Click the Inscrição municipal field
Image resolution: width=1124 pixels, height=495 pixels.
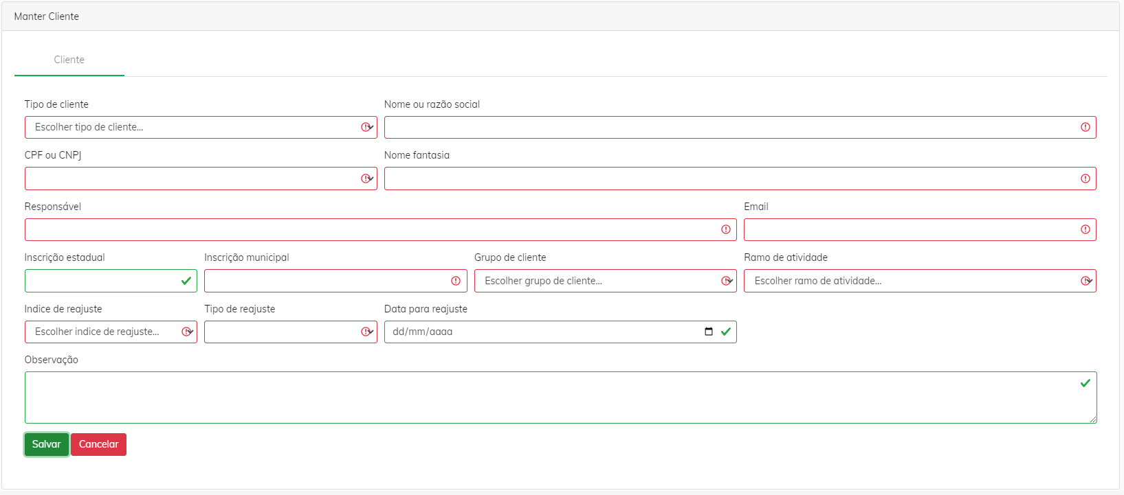pyautogui.click(x=335, y=281)
